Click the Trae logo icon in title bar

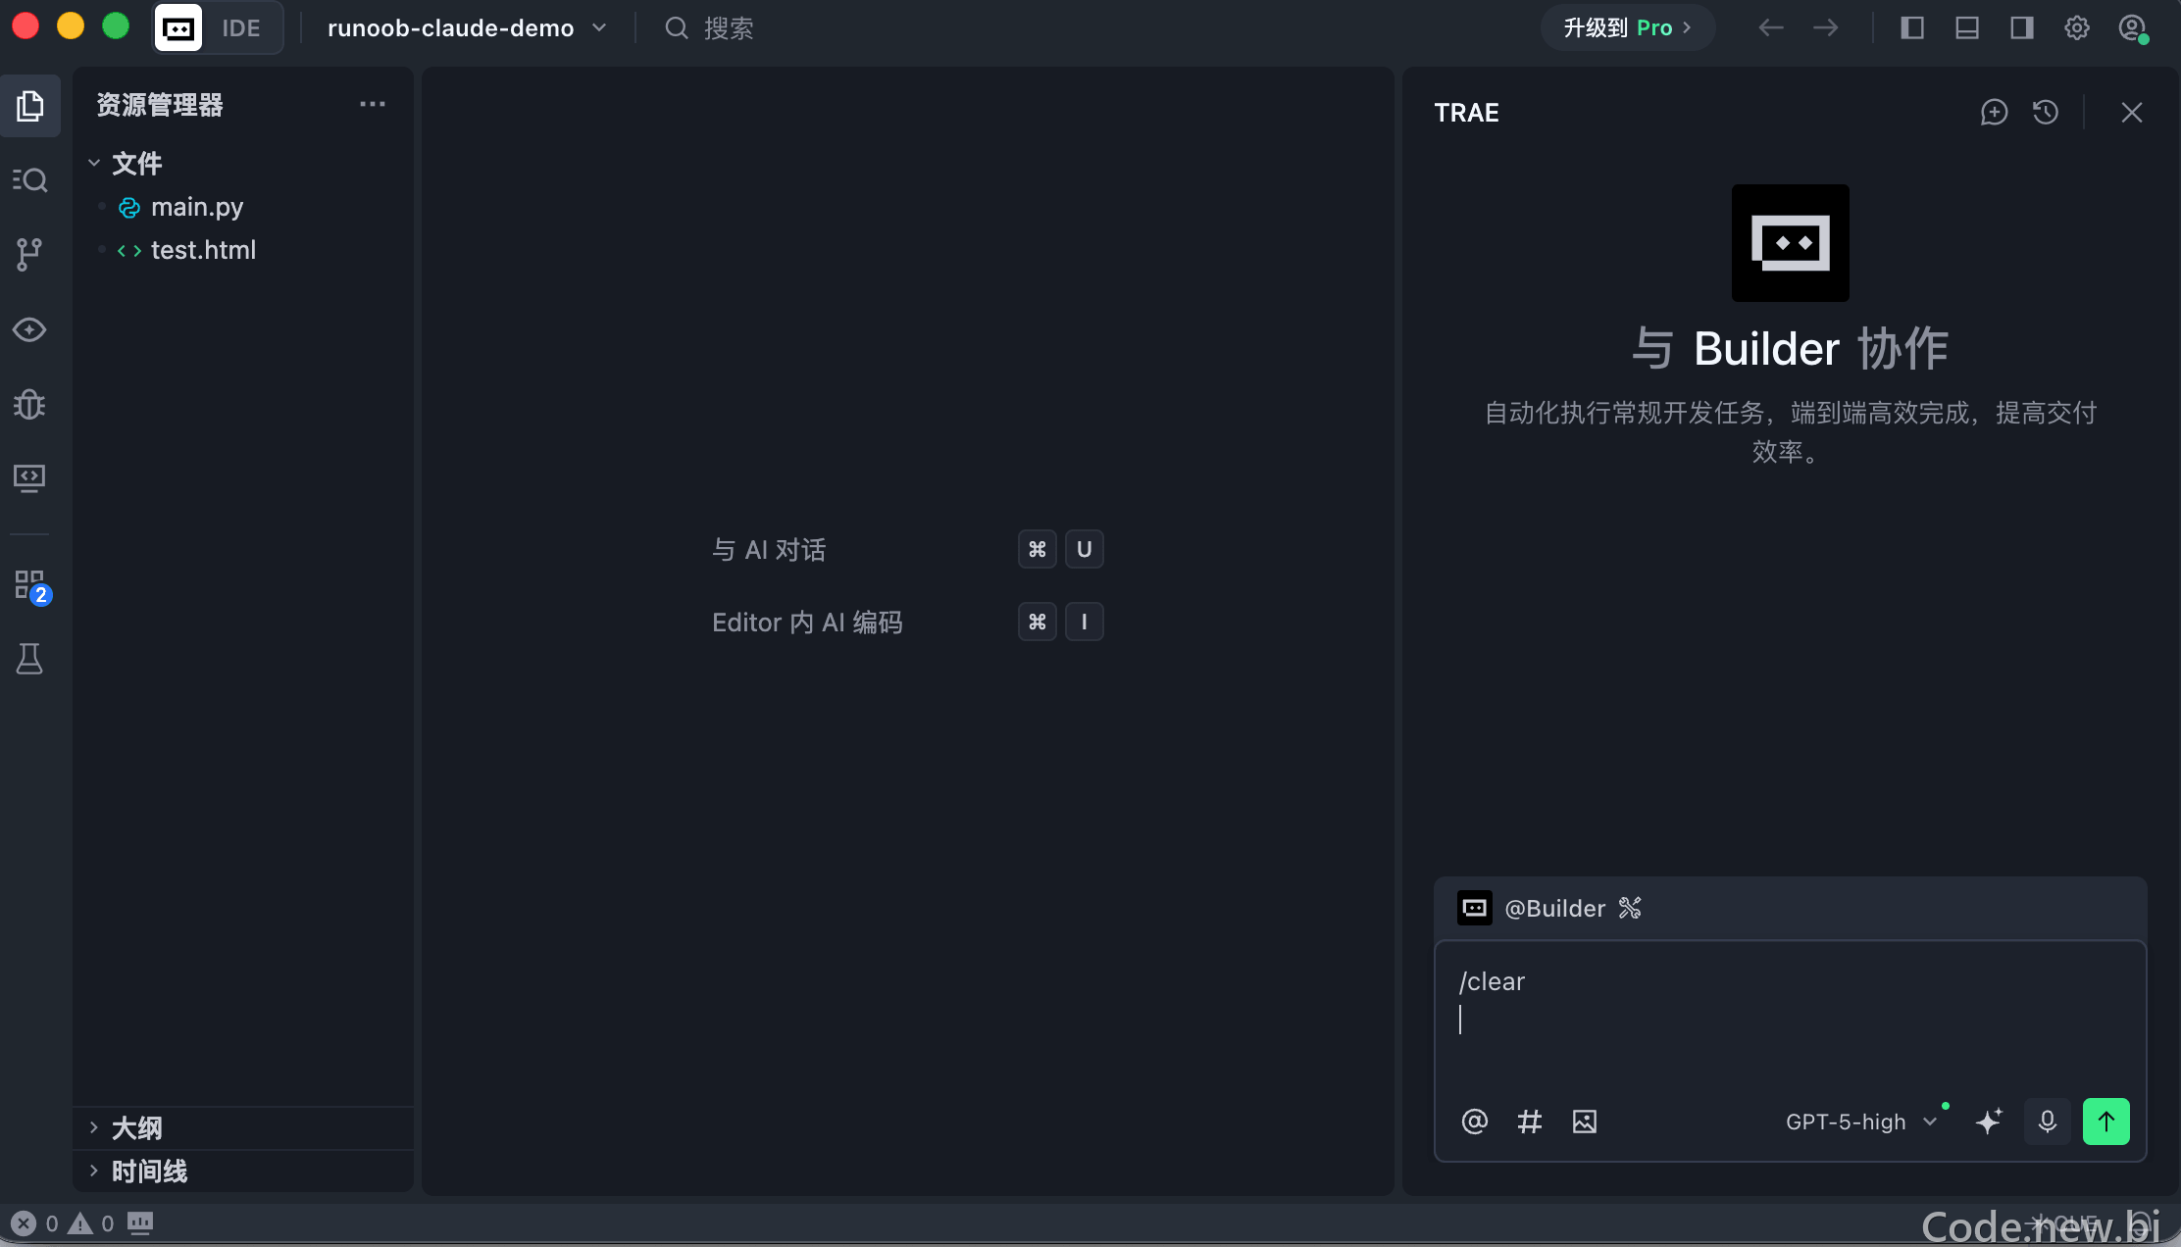pos(178,27)
